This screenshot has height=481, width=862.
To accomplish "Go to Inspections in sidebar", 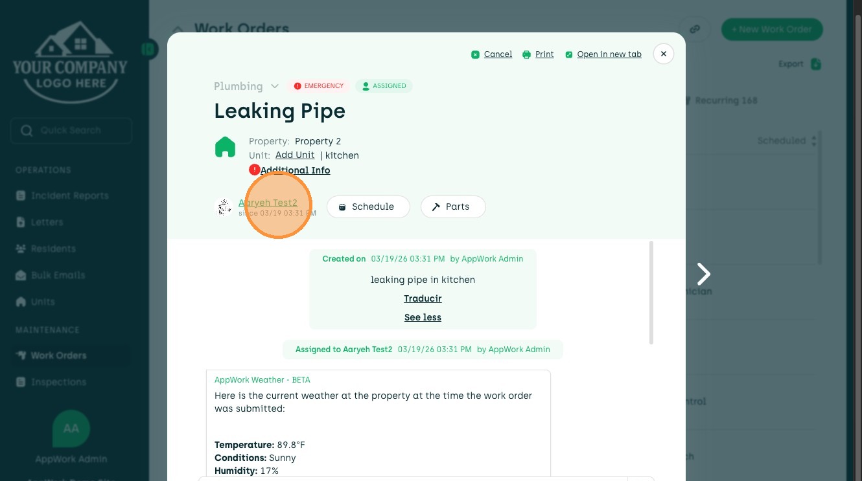I will click(58, 382).
